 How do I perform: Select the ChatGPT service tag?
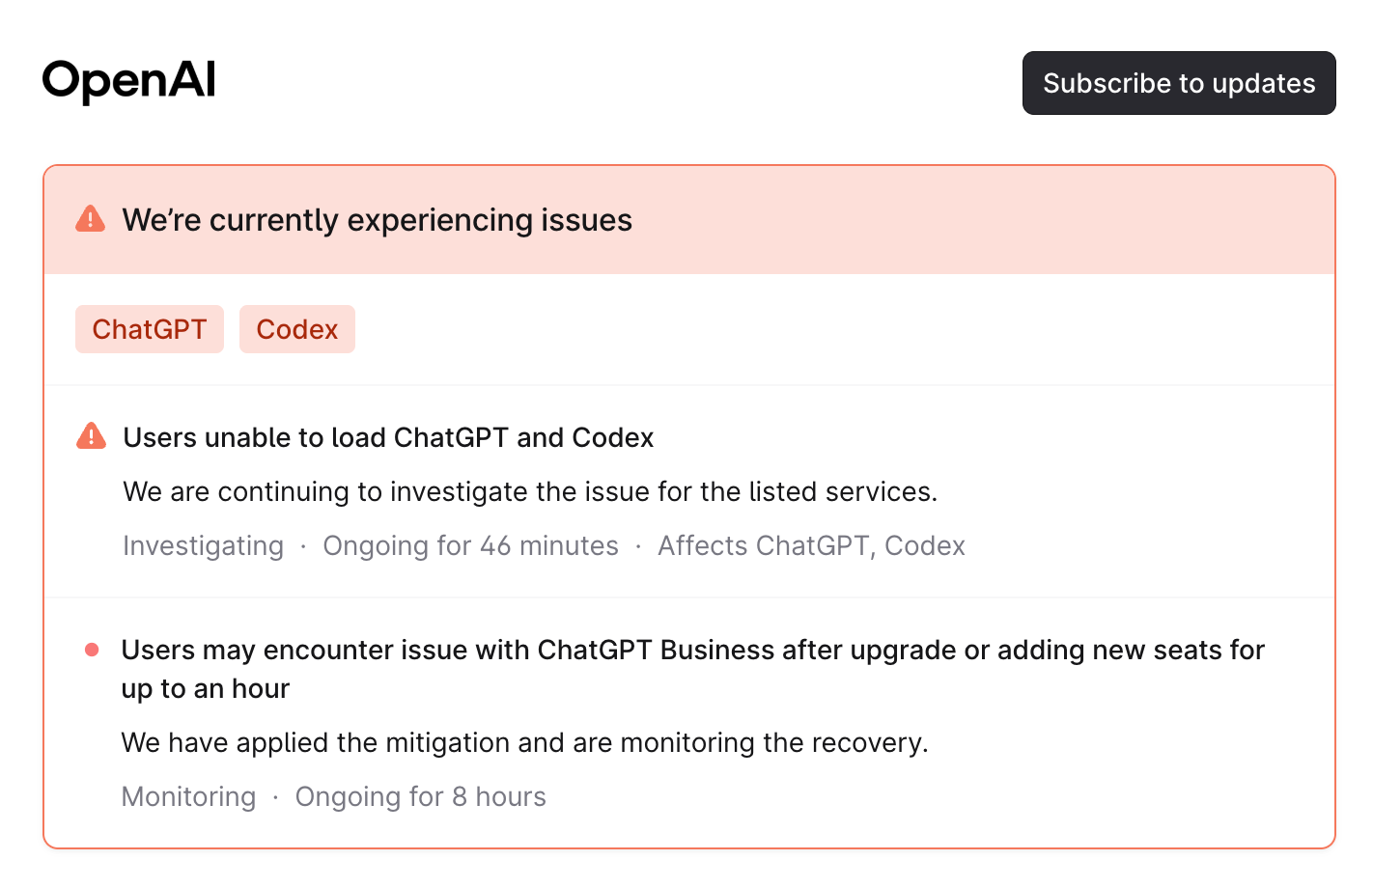coord(150,329)
